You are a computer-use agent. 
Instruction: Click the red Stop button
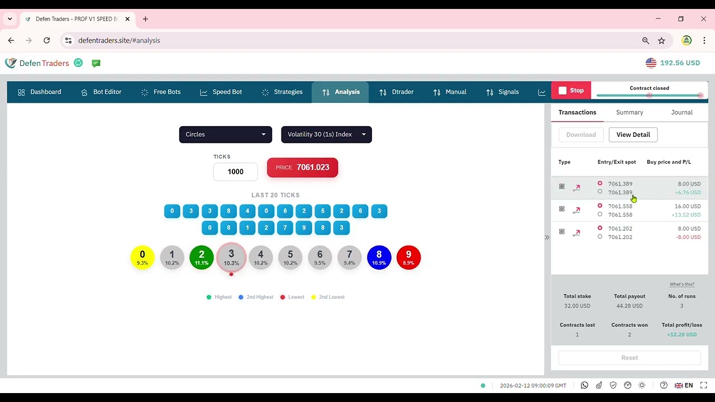click(x=571, y=90)
